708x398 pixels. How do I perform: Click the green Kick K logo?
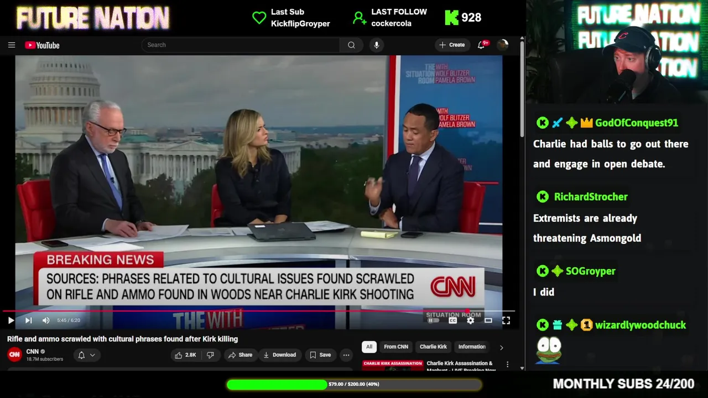(x=452, y=18)
